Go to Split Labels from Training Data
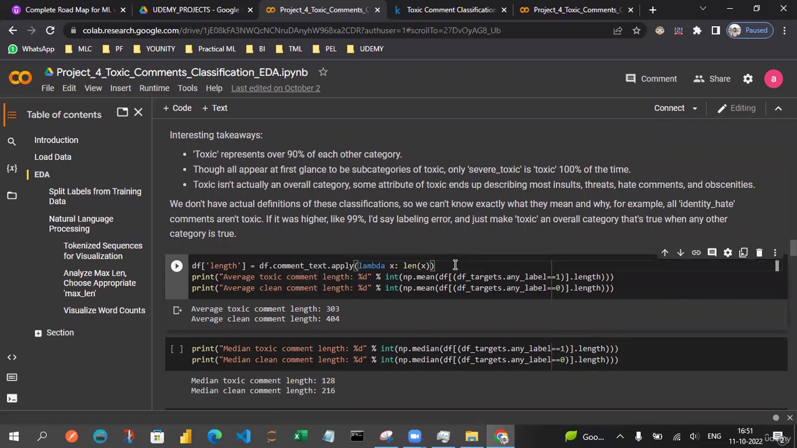Image resolution: width=797 pixels, height=448 pixels. click(95, 196)
